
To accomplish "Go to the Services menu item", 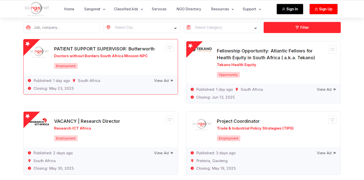I will point(159,9).
